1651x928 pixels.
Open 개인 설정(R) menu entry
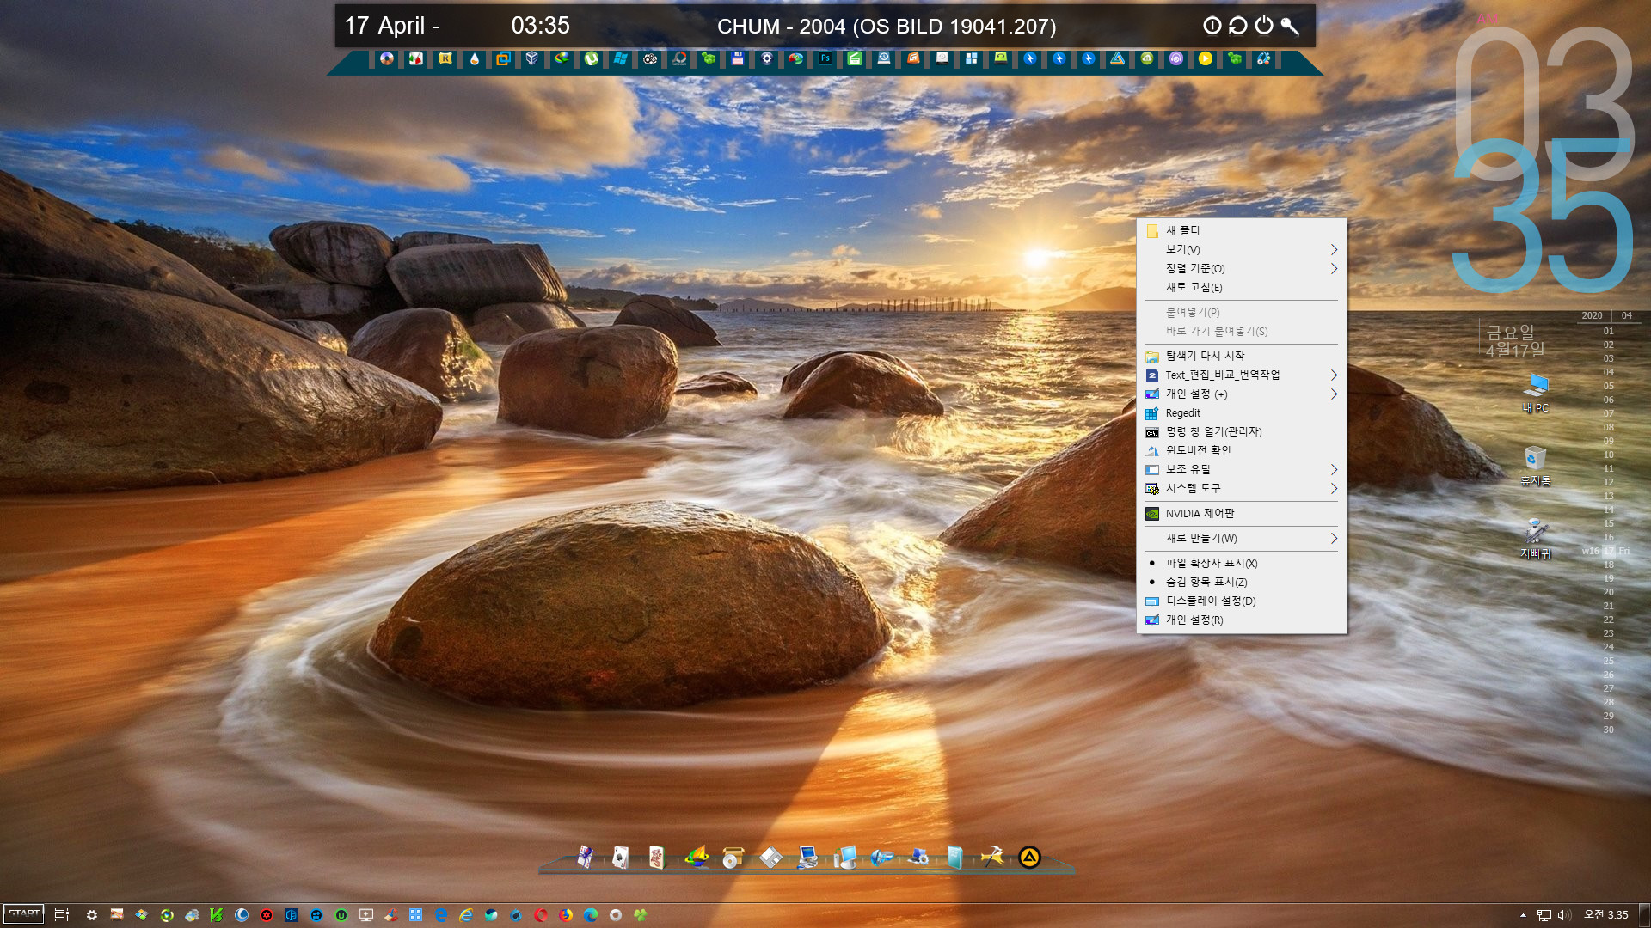[x=1242, y=620]
